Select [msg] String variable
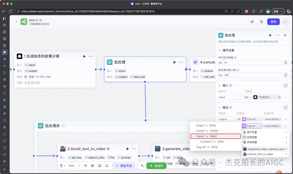293x174 pixels. coord(215,125)
